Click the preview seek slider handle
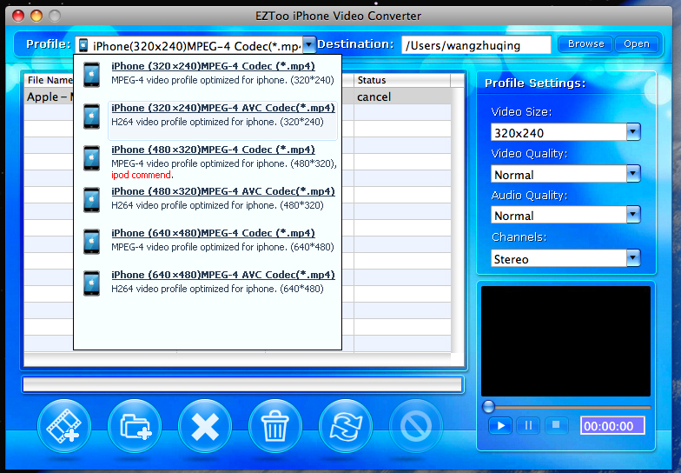The image size is (681, 473). 488,407
